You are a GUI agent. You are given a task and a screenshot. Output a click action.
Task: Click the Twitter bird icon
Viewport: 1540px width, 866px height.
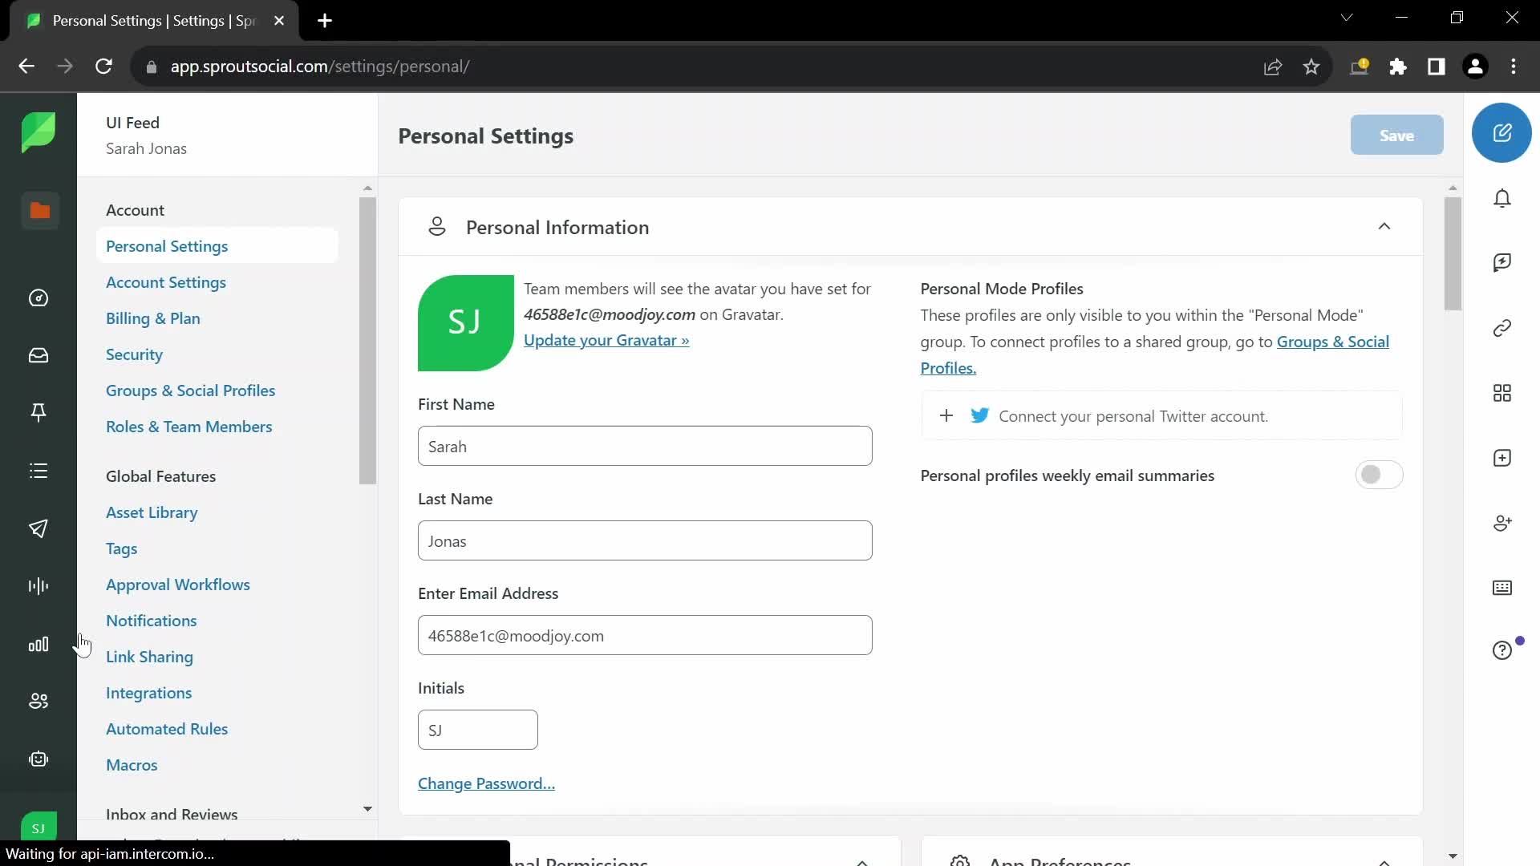pos(979,415)
